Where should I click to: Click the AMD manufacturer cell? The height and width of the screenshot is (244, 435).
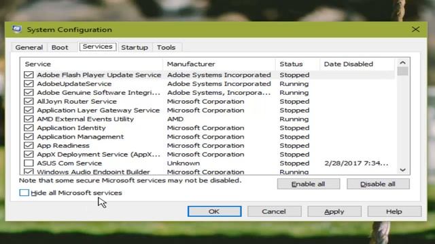175,119
